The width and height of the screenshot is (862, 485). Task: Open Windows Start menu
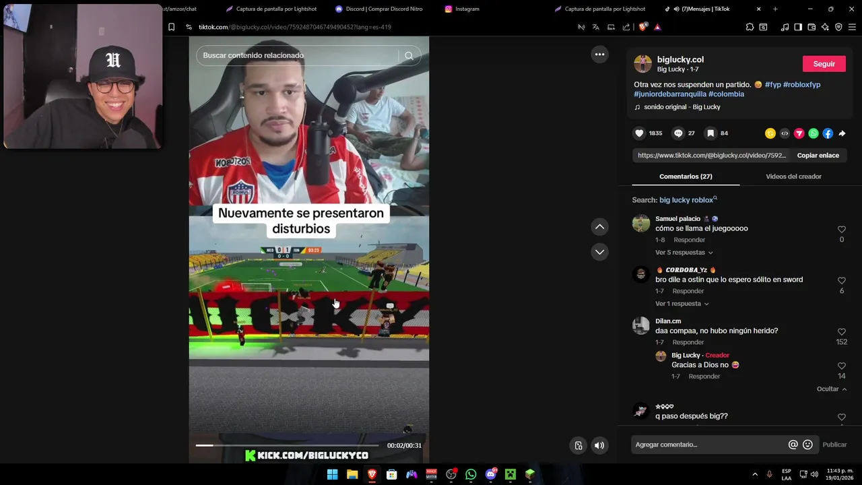click(332, 474)
